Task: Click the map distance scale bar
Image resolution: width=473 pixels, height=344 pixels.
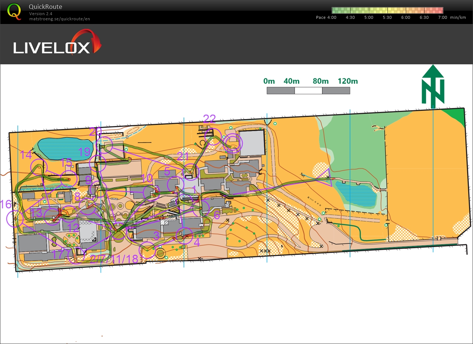Action: [x=308, y=91]
